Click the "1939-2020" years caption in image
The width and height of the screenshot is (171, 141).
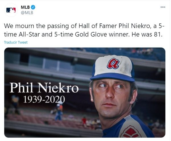(44, 99)
